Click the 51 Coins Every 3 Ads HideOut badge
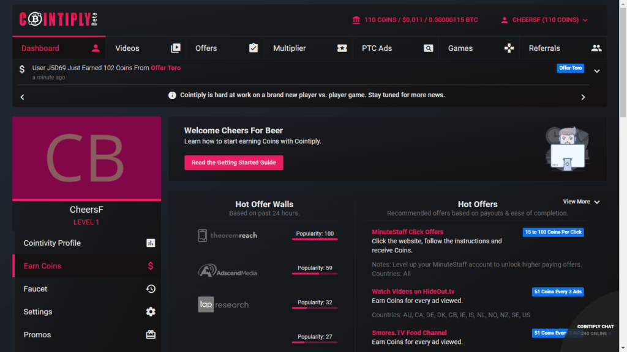Screen dimensions: 627x352 (558, 291)
